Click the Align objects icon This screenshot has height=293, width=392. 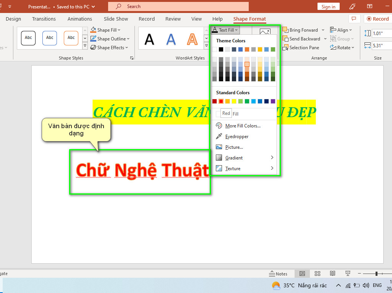(x=333, y=30)
